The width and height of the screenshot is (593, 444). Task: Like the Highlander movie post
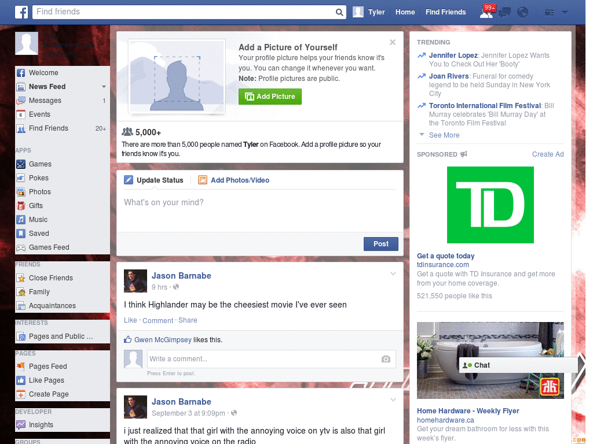click(x=130, y=320)
